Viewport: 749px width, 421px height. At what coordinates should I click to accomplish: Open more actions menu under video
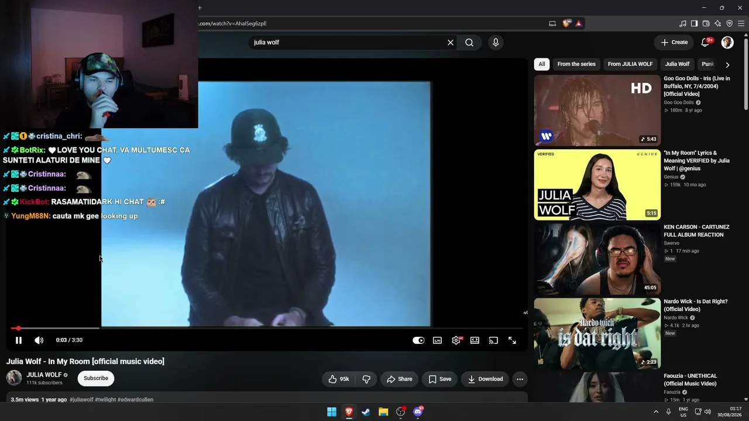520,379
